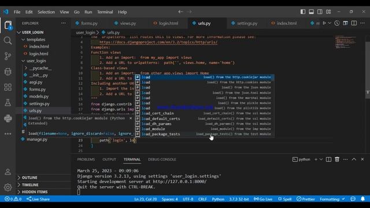This screenshot has height=208, width=370.
Task: Open the Django docs URL link
Action: click(x=158, y=42)
